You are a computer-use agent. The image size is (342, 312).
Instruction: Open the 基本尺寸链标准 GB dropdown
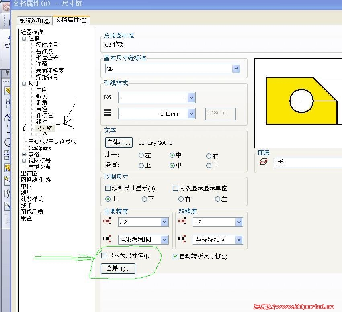(x=236, y=68)
